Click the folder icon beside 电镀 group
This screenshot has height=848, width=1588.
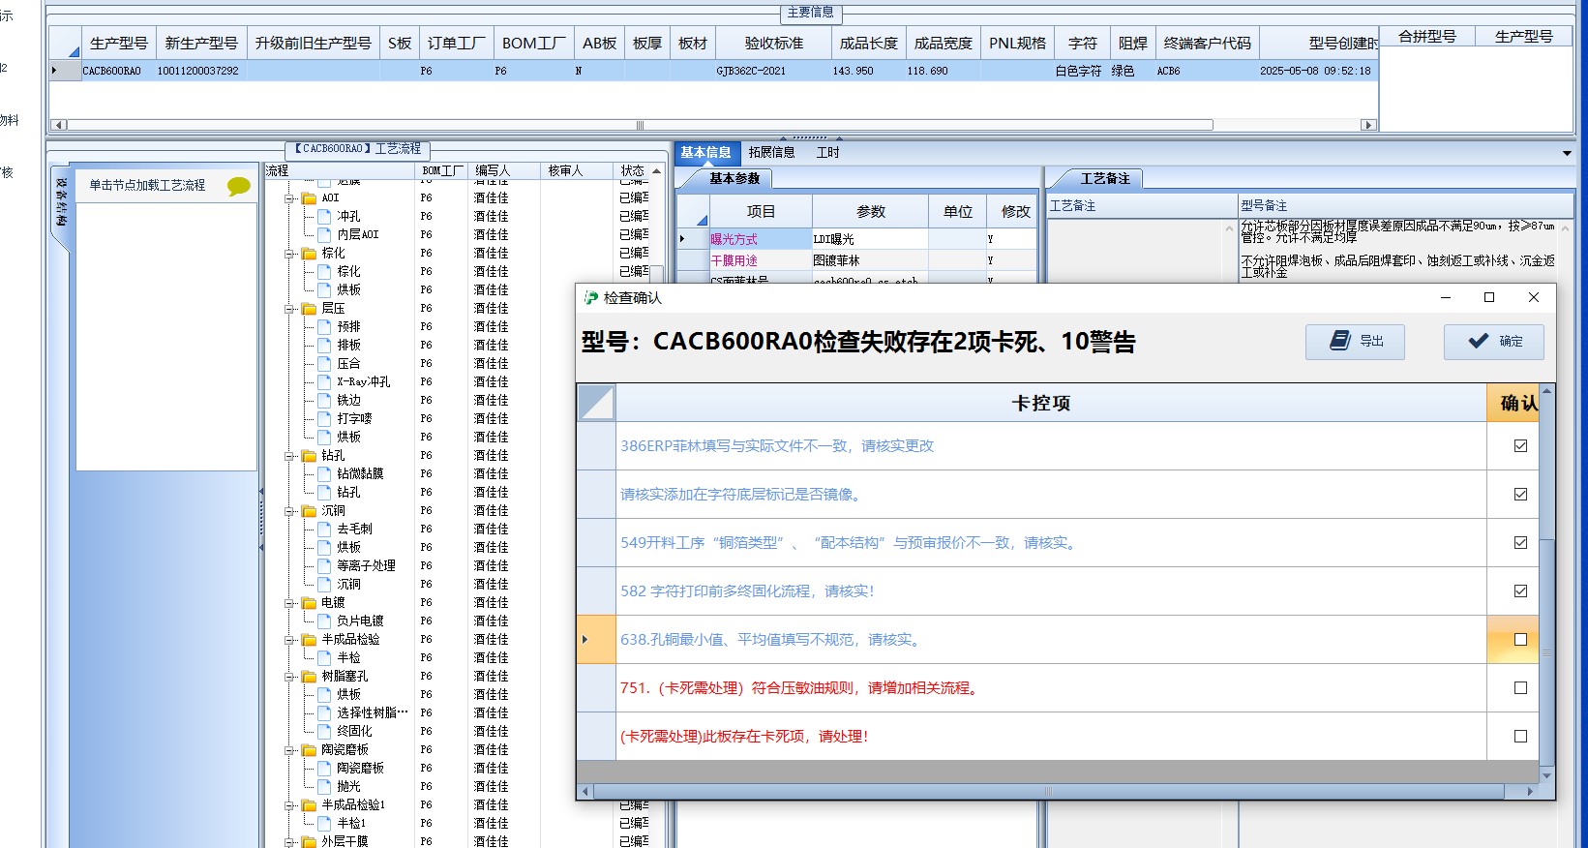coord(310,603)
